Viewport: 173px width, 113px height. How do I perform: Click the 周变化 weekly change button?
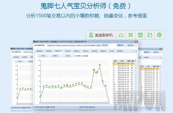[x=55, y=56]
